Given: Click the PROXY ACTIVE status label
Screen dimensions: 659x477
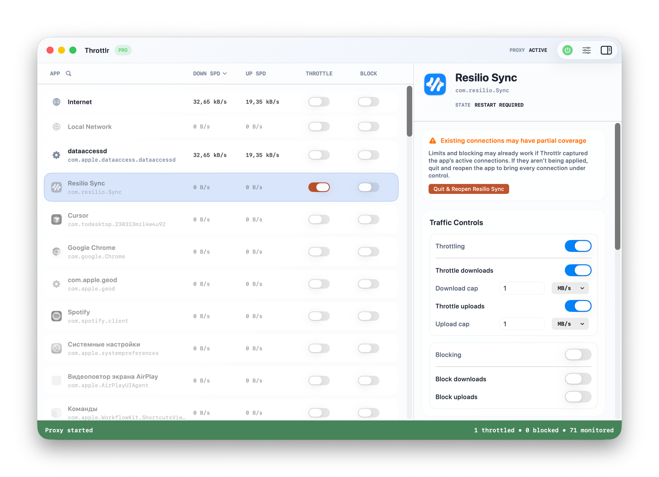Looking at the screenshot, I should pos(528,50).
